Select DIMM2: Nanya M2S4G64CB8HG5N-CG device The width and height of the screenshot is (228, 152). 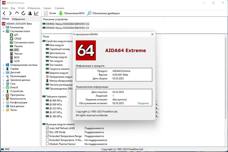[x=66, y=24]
